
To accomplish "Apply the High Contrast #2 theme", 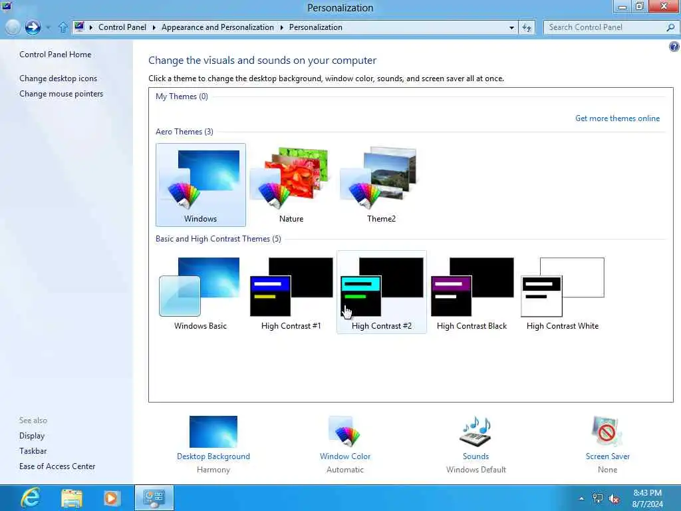I will click(382, 293).
